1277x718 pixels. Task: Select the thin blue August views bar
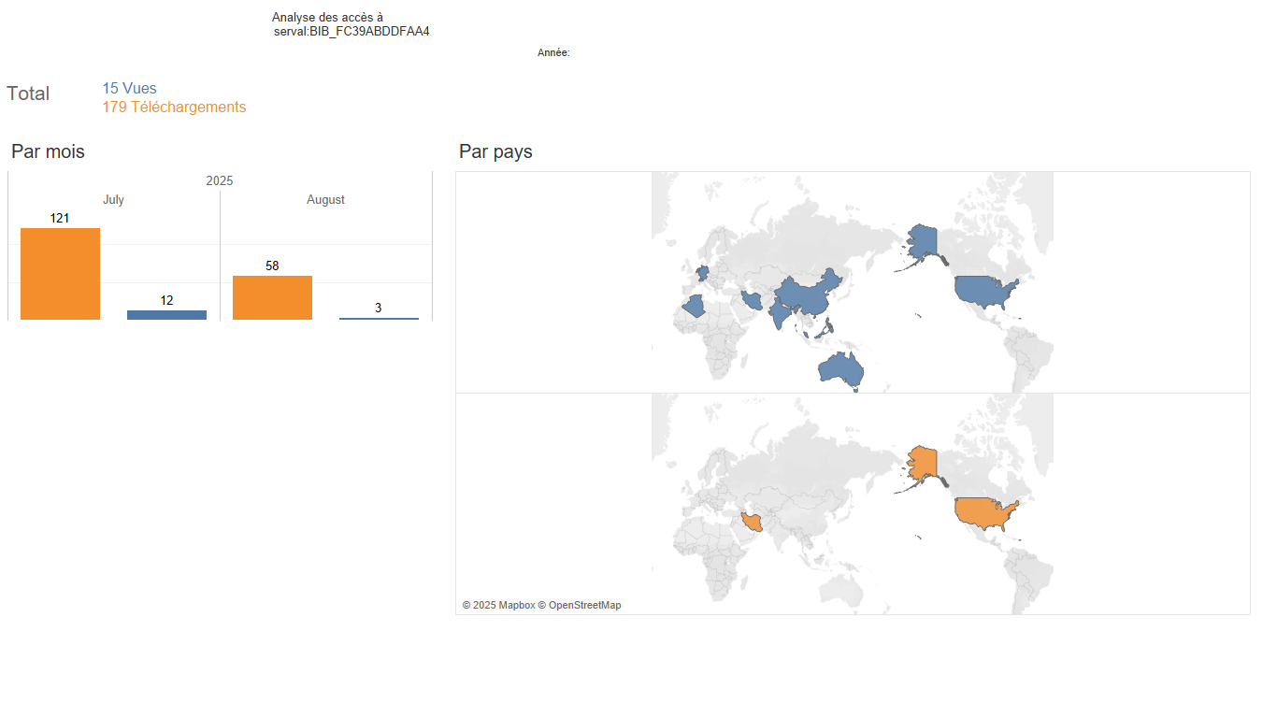pos(379,319)
